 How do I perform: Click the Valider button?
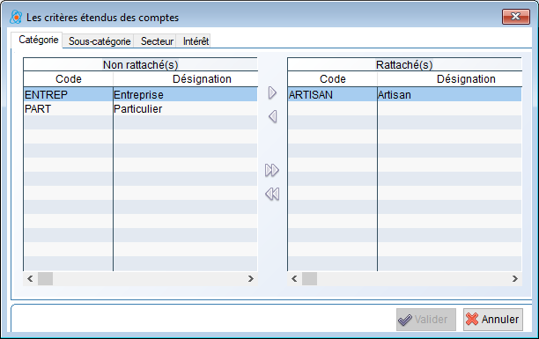pyautogui.click(x=426, y=320)
